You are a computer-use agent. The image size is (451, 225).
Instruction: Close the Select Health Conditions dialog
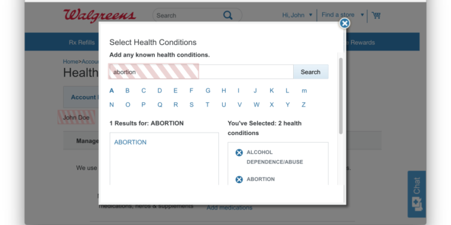344,23
